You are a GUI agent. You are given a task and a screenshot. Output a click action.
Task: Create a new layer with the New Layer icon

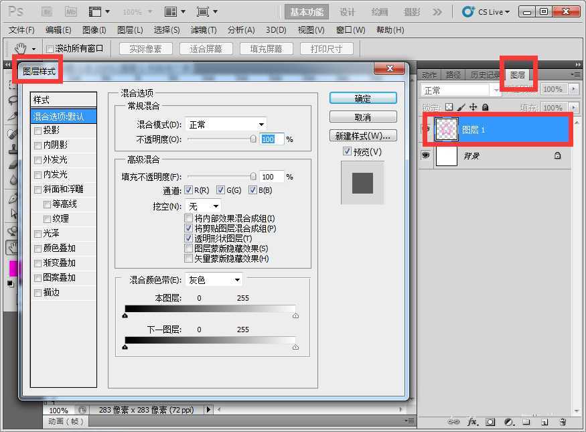pos(544,422)
